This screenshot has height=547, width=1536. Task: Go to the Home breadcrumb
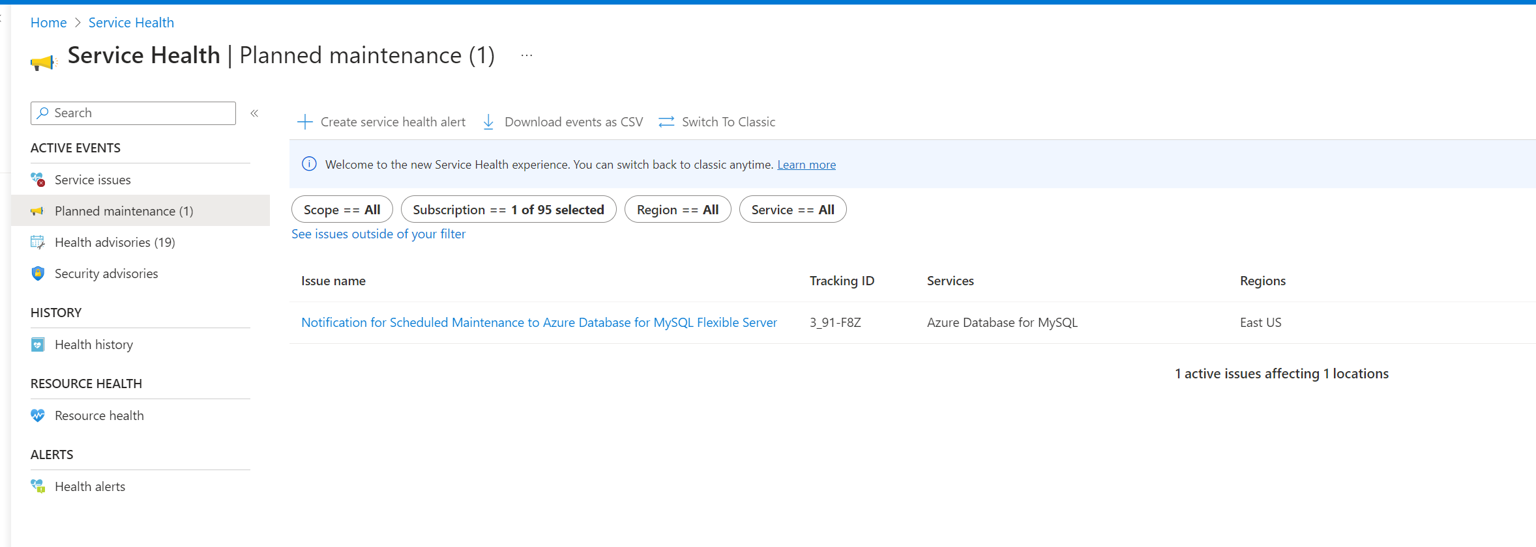tap(49, 23)
